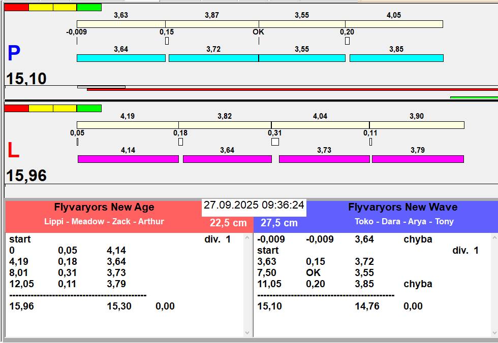Screen dimensions: 498x343
Task: Click the changeover marker under 0,20
Action: [x=347, y=41]
